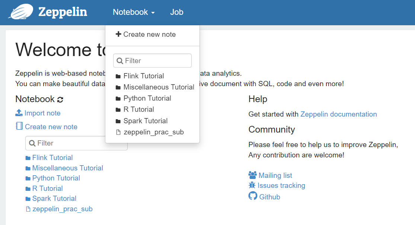Click folder icon of Miscellaneous Tutorial in dropdown
Image resolution: width=415 pixels, height=225 pixels.
pyautogui.click(x=118, y=87)
